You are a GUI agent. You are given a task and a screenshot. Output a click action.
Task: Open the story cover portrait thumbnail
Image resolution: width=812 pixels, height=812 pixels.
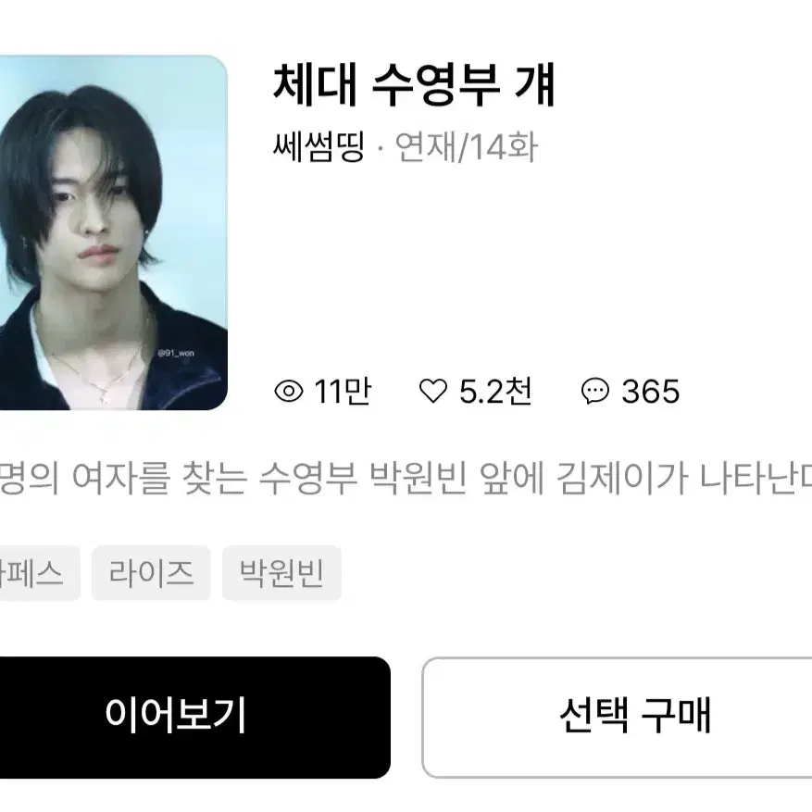click(x=113, y=232)
